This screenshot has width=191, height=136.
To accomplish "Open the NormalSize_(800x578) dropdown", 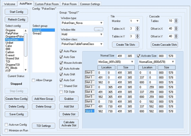I will 157,62.
